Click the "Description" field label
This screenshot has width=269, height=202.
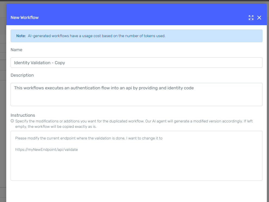22,75
